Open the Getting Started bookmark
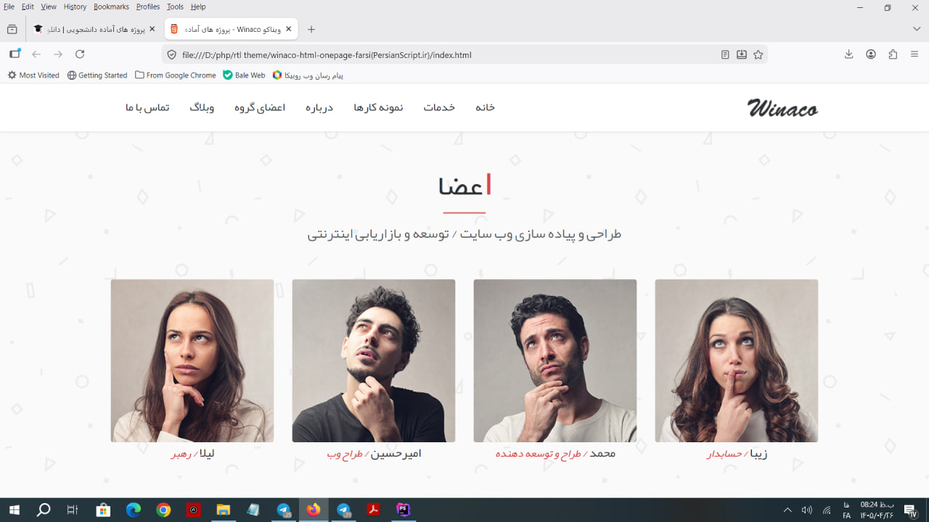The width and height of the screenshot is (929, 522). click(97, 75)
